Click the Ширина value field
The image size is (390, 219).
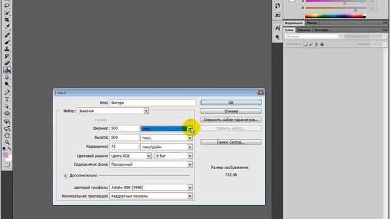(124, 128)
